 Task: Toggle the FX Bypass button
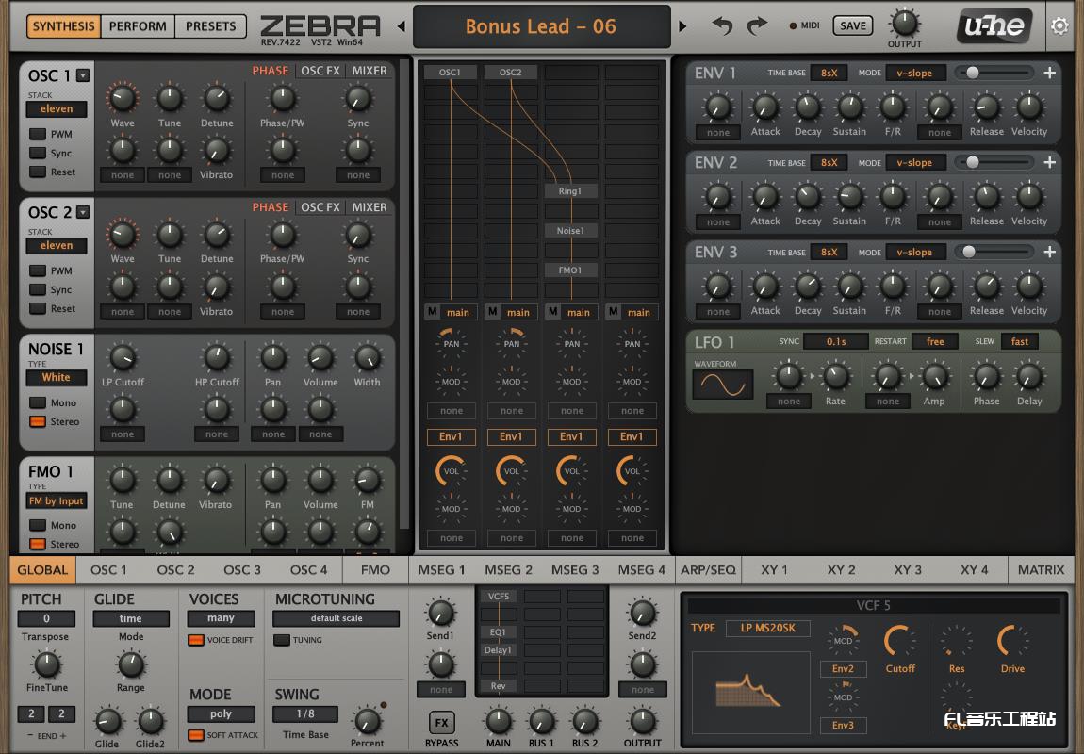[441, 723]
